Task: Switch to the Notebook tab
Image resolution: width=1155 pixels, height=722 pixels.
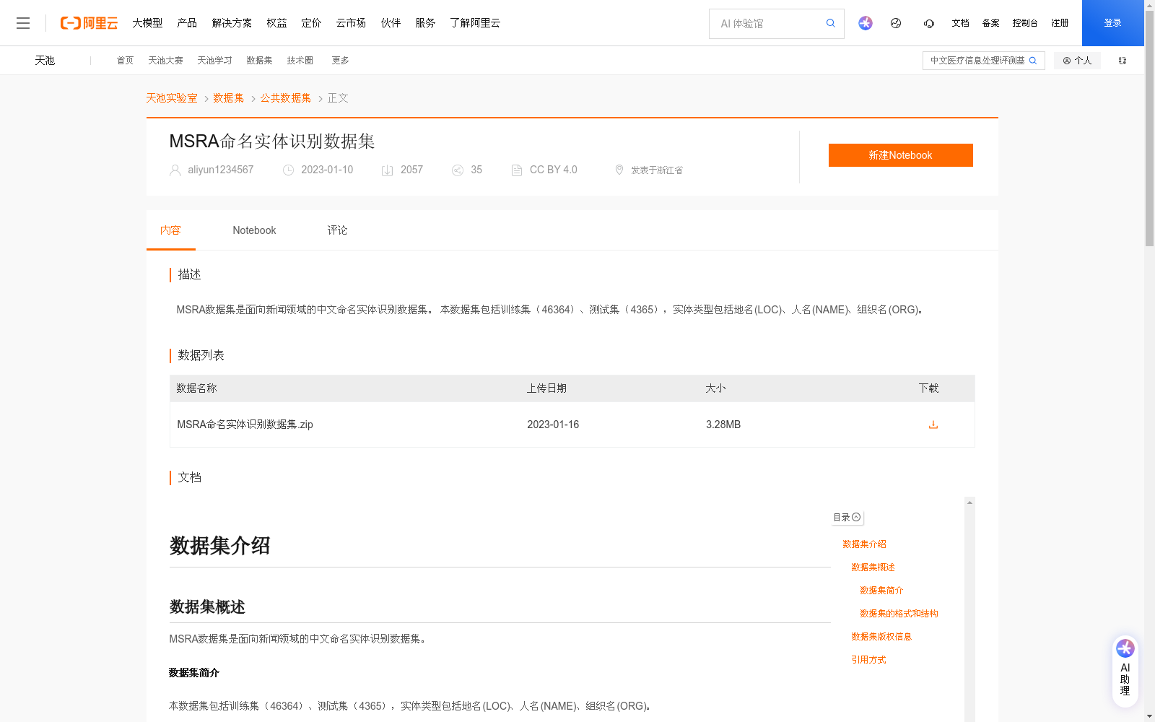Action: tap(254, 230)
